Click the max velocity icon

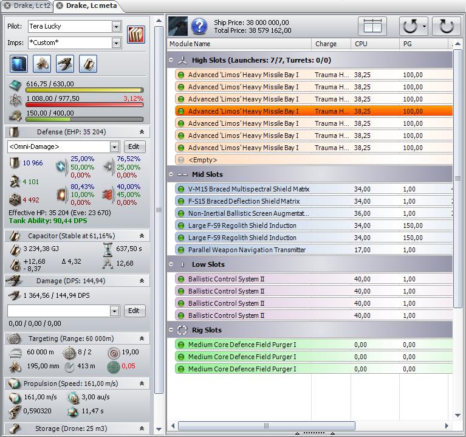[x=15, y=397]
